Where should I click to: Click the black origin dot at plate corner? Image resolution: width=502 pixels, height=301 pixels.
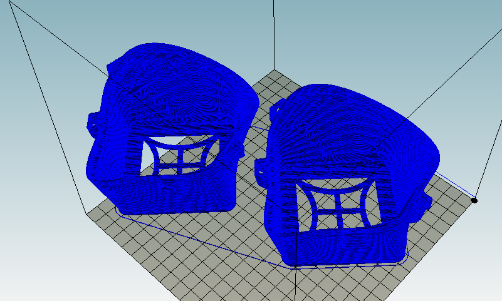click(474, 200)
